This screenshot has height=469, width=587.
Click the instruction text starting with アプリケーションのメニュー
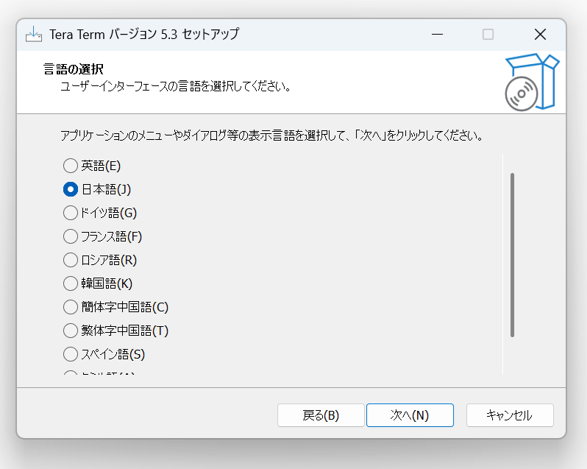tap(271, 135)
